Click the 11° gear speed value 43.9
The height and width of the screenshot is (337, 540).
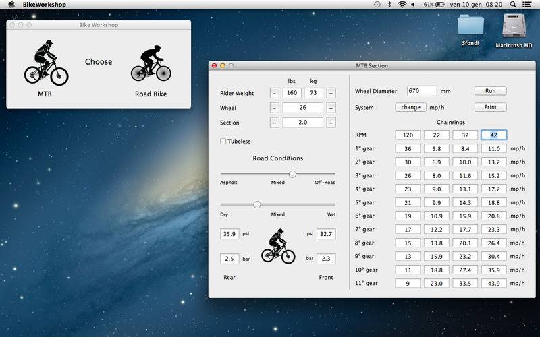click(x=494, y=283)
